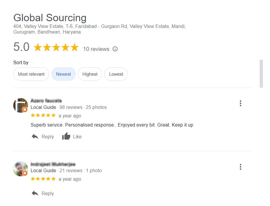Viewport: 270px width, 206px height.
Task: Click first review's five-star rating
Action: 43,115
